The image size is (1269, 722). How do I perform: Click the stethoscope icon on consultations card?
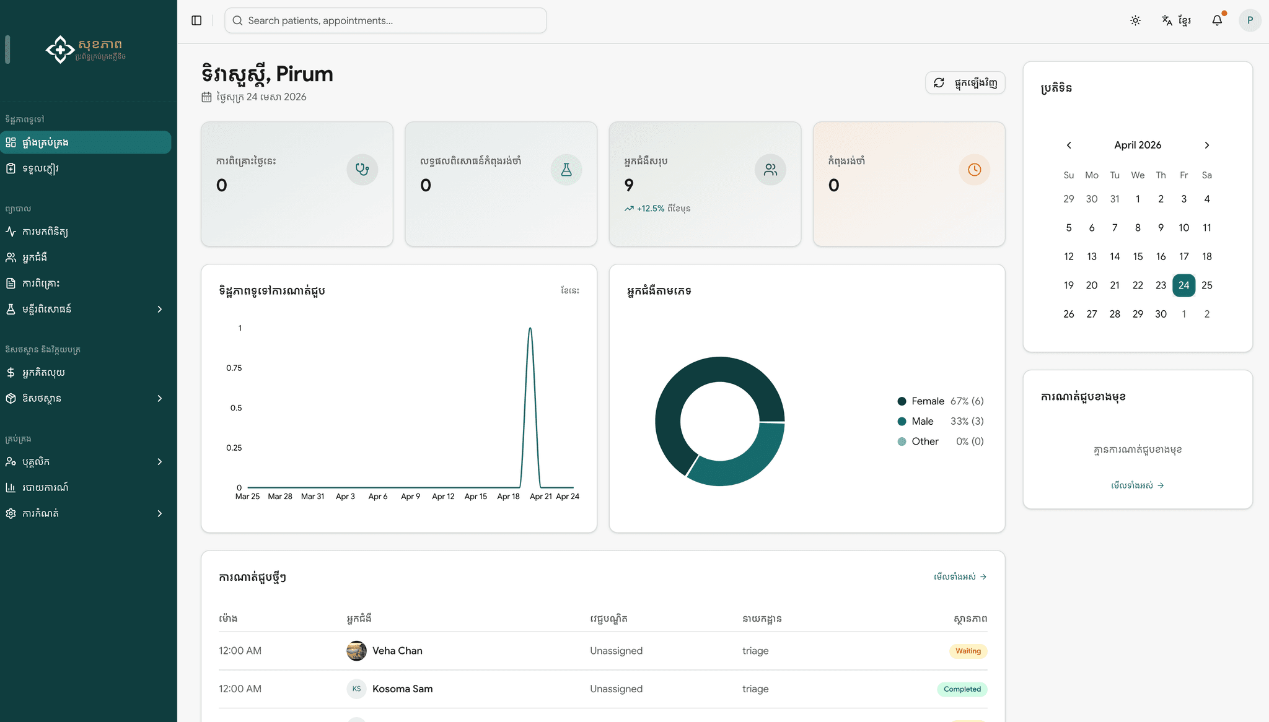pos(362,170)
